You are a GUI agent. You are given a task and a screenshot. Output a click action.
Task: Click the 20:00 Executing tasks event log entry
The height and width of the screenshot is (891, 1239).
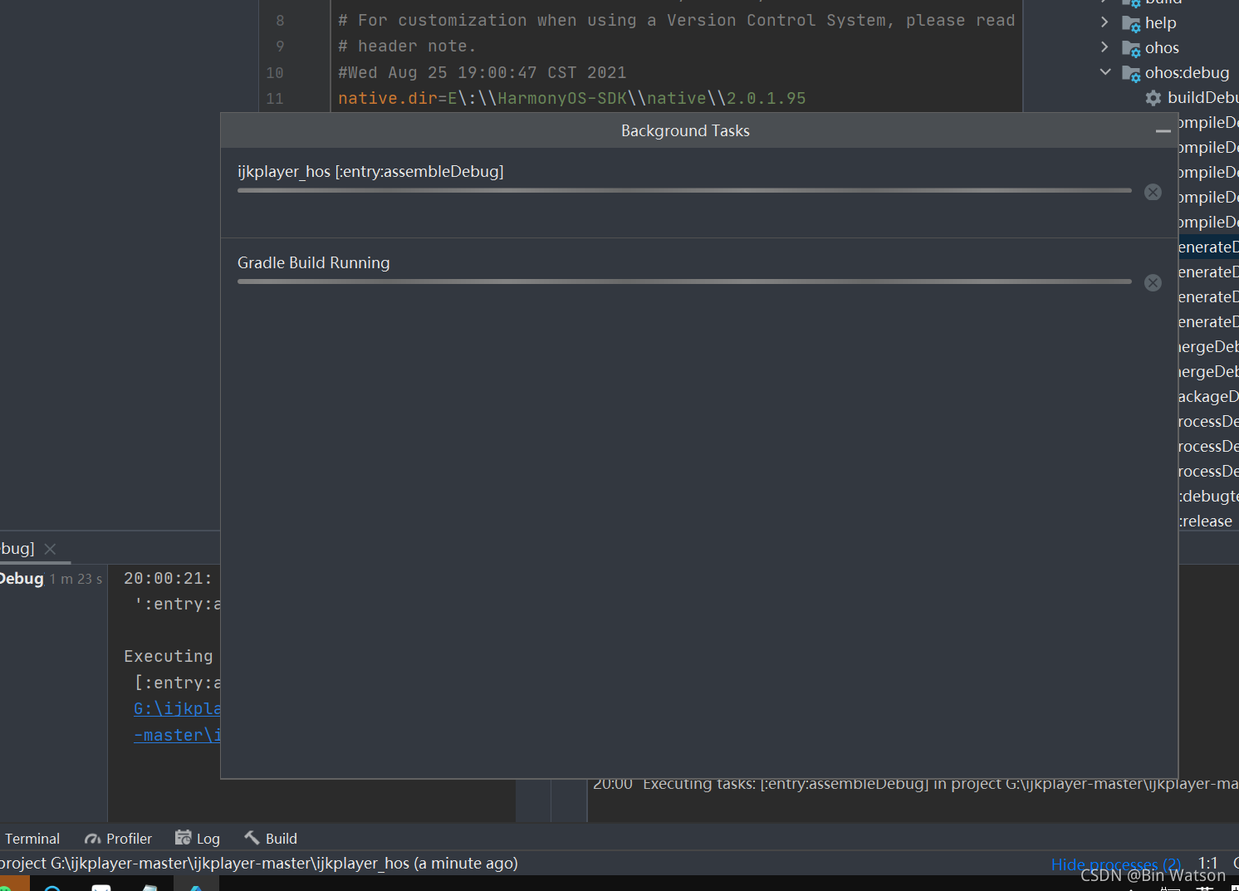pyautogui.click(x=915, y=784)
